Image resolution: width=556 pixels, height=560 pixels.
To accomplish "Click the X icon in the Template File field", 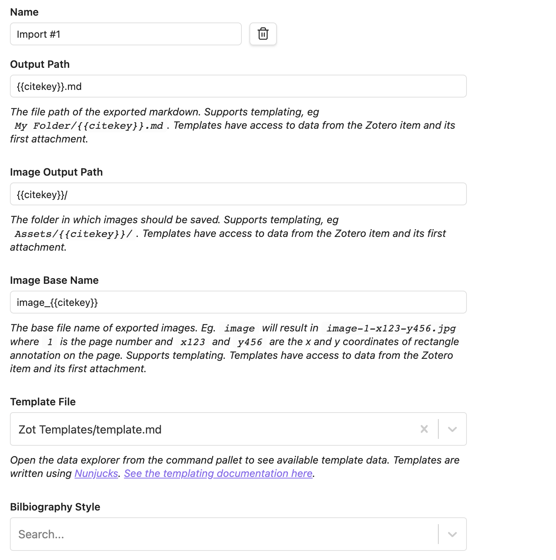I will point(424,429).
